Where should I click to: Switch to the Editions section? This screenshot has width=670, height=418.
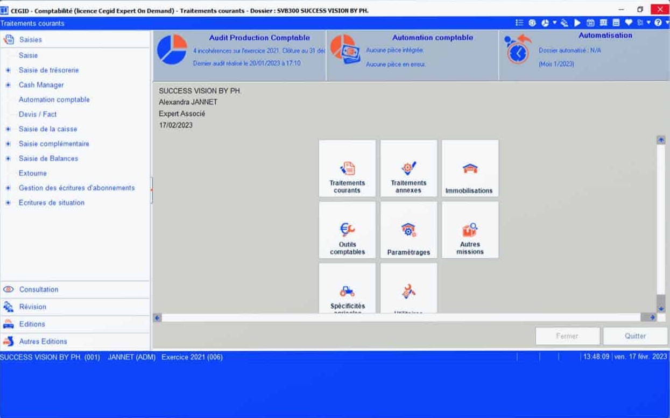click(75, 324)
